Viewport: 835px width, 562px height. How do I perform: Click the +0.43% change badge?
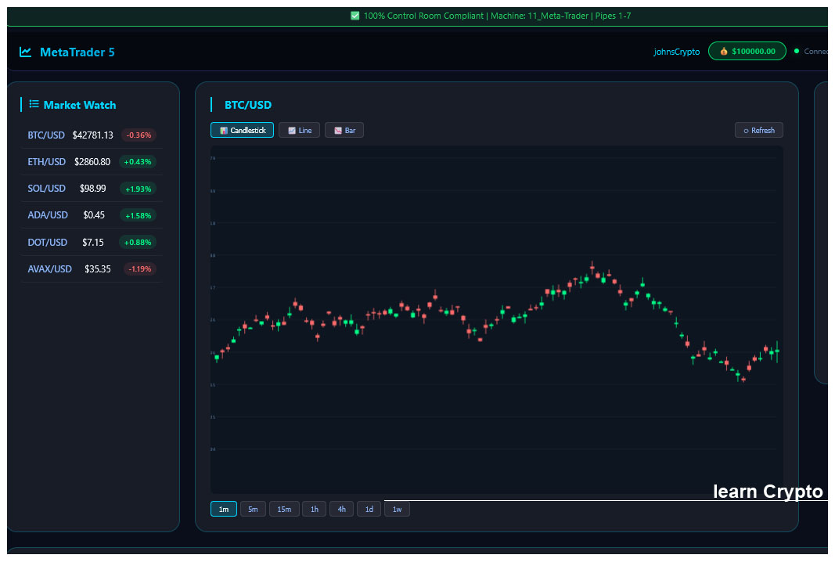point(138,162)
